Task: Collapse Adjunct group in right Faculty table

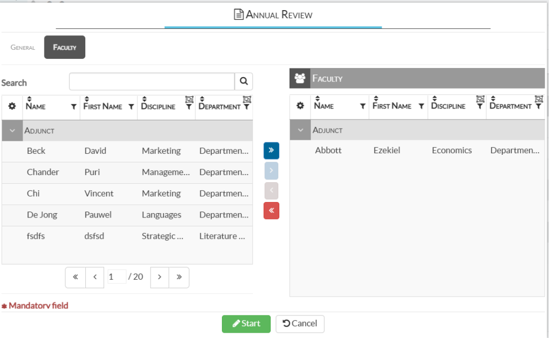Action: (300, 130)
